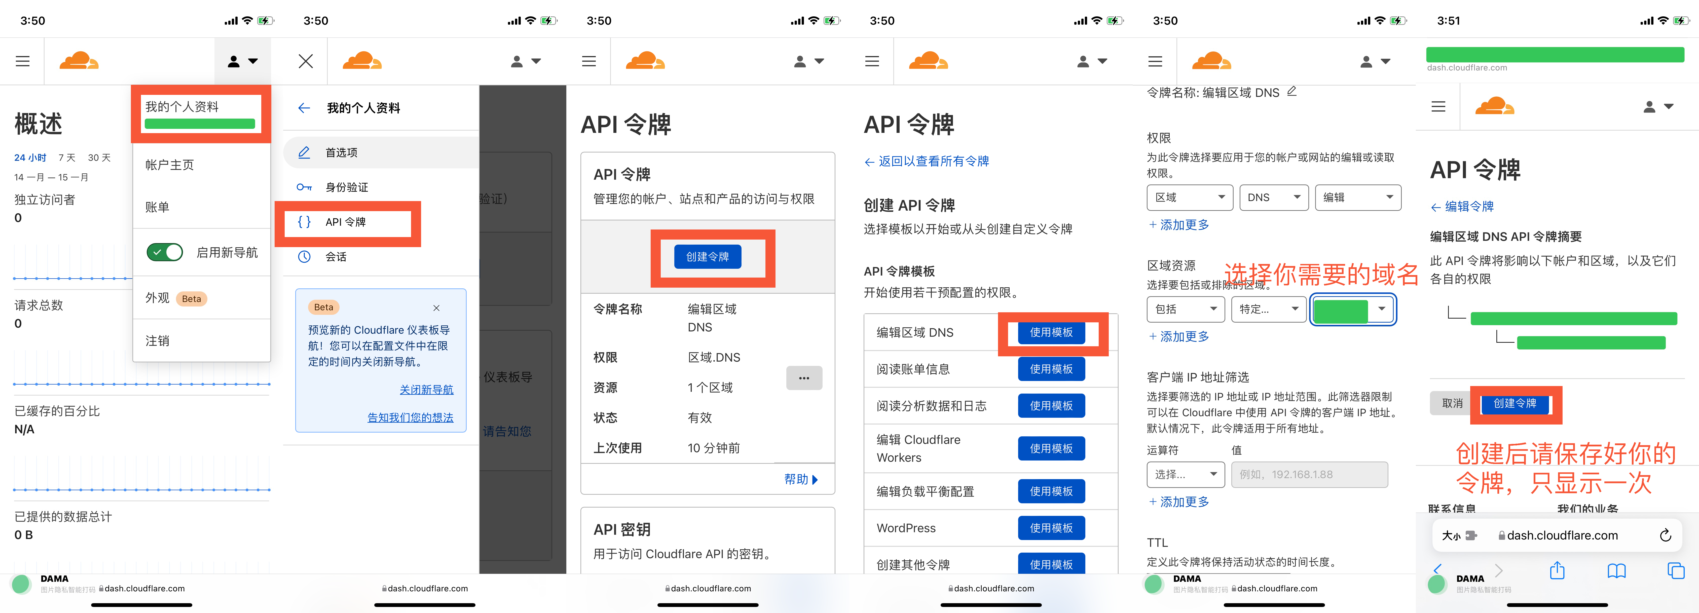Click the 告知我们您的想法 link
This screenshot has width=1699, height=613.
(x=410, y=417)
